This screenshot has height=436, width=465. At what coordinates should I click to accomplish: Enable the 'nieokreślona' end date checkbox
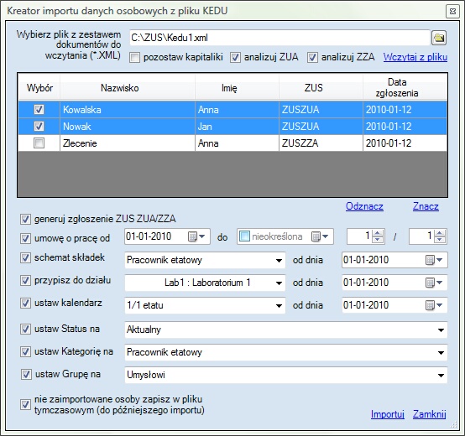[244, 236]
